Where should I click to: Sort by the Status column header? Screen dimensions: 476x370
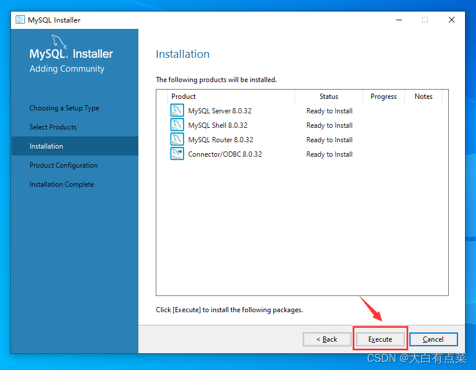point(329,97)
